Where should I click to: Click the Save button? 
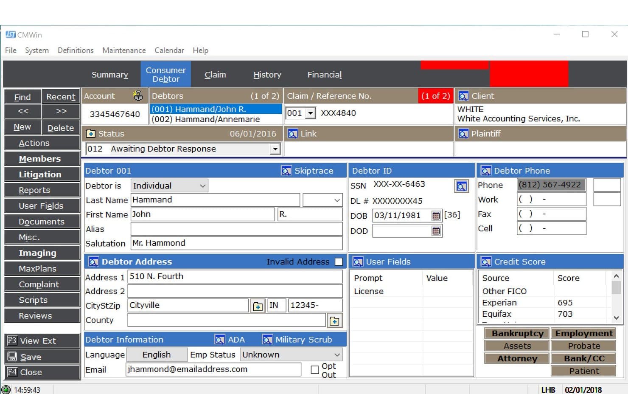[x=42, y=357]
